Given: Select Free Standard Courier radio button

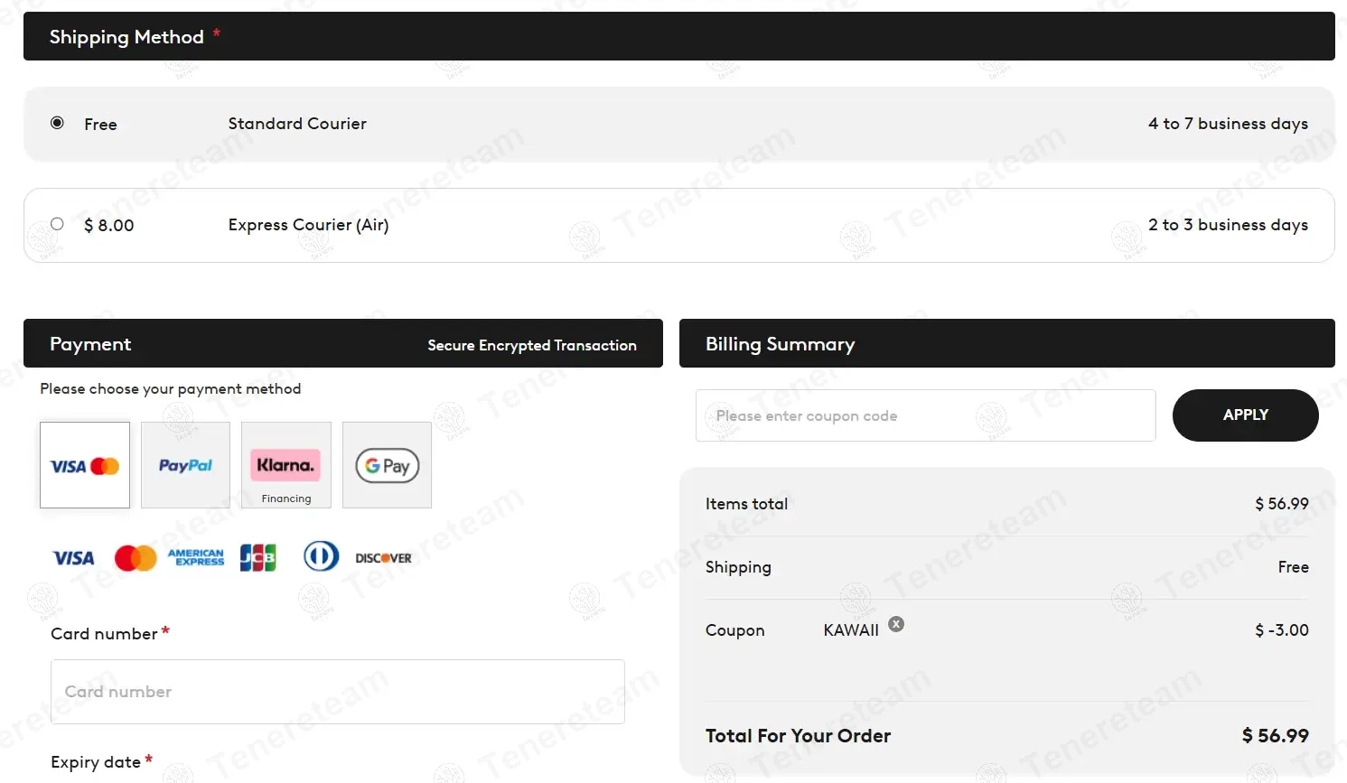Looking at the screenshot, I should [57, 123].
